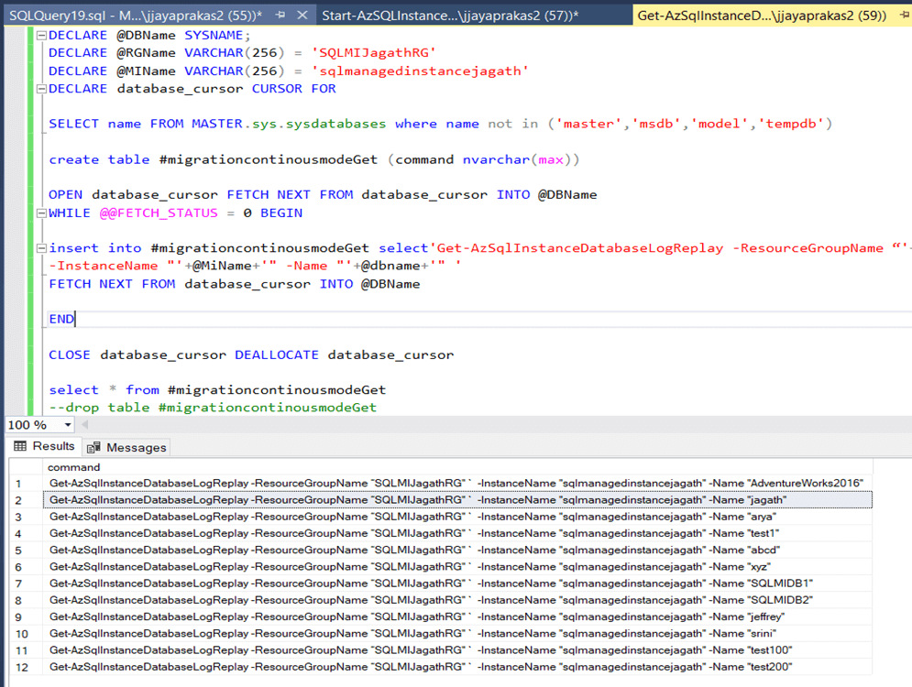
Task: Pin the SQLQuery19.sql tab
Action: pos(281,15)
